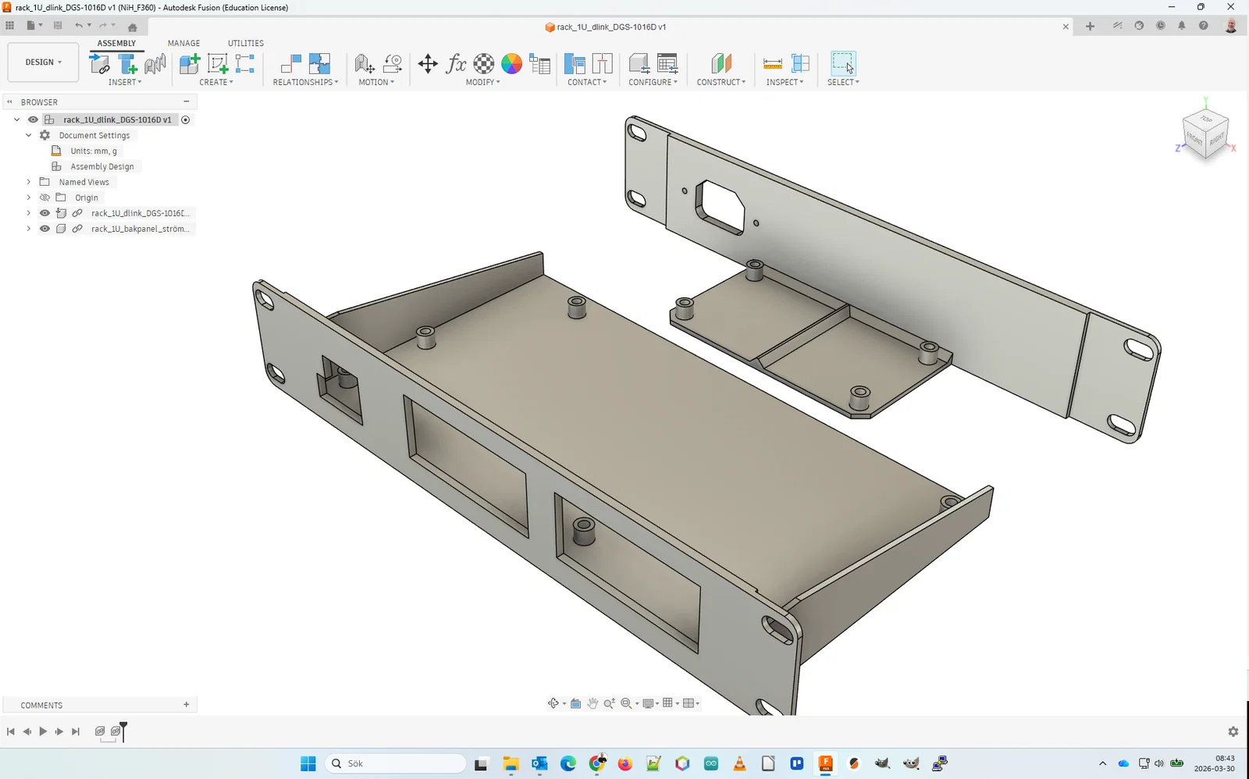Collapse the Document Settings node
The image size is (1249, 779).
tap(29, 135)
